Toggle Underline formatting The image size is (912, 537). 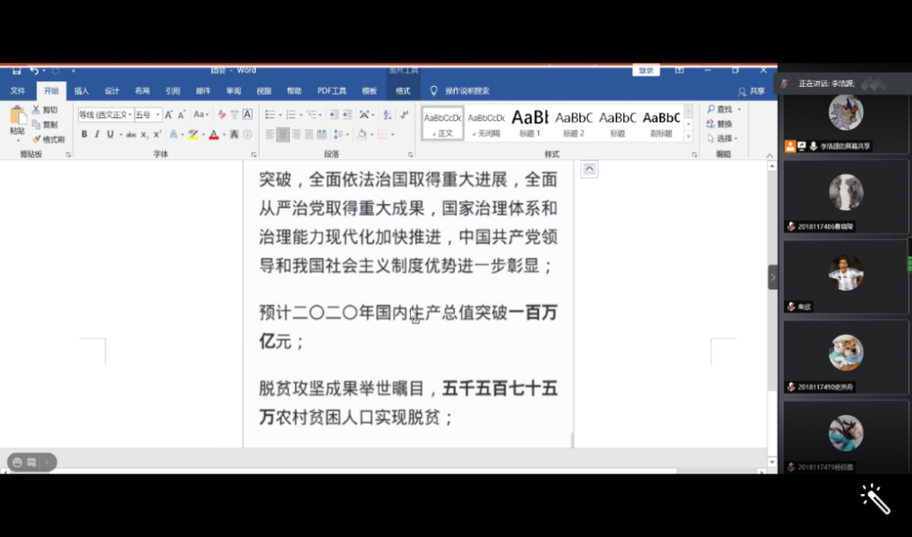pos(110,134)
